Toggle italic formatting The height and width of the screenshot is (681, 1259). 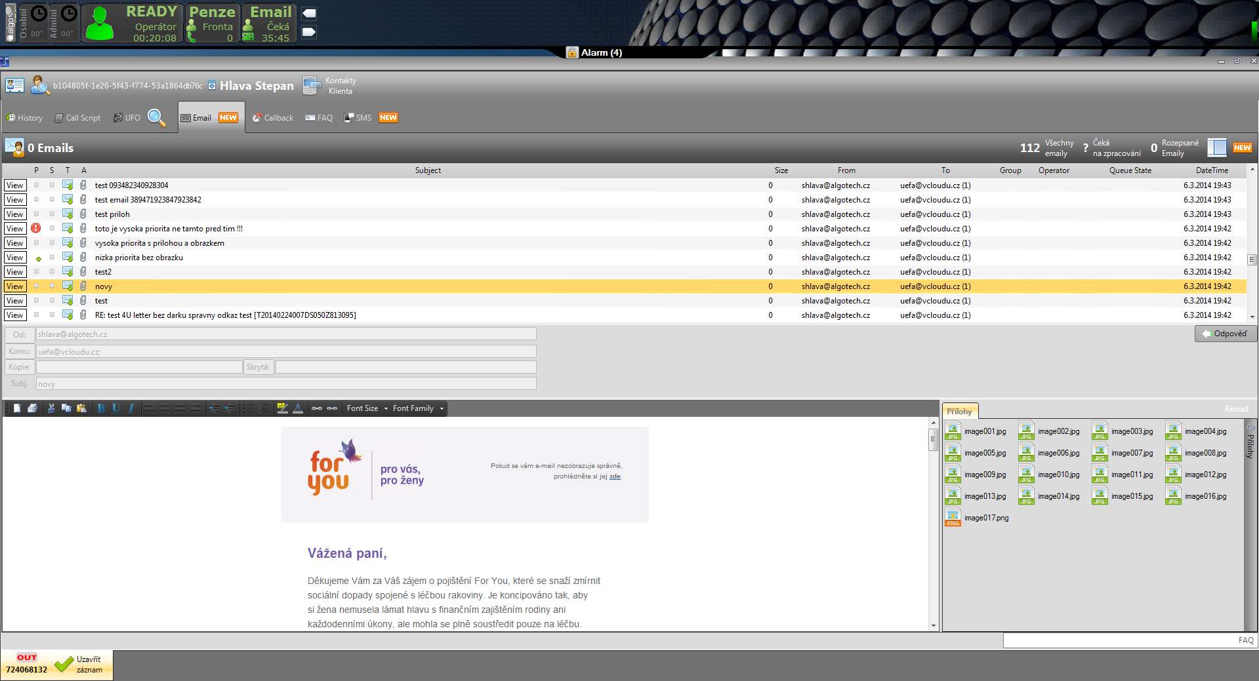[131, 408]
